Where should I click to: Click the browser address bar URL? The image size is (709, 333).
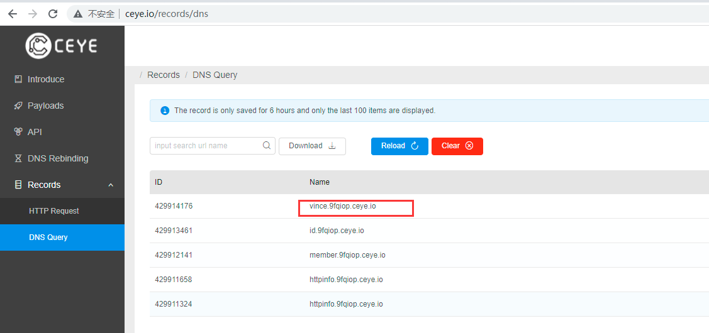(167, 14)
